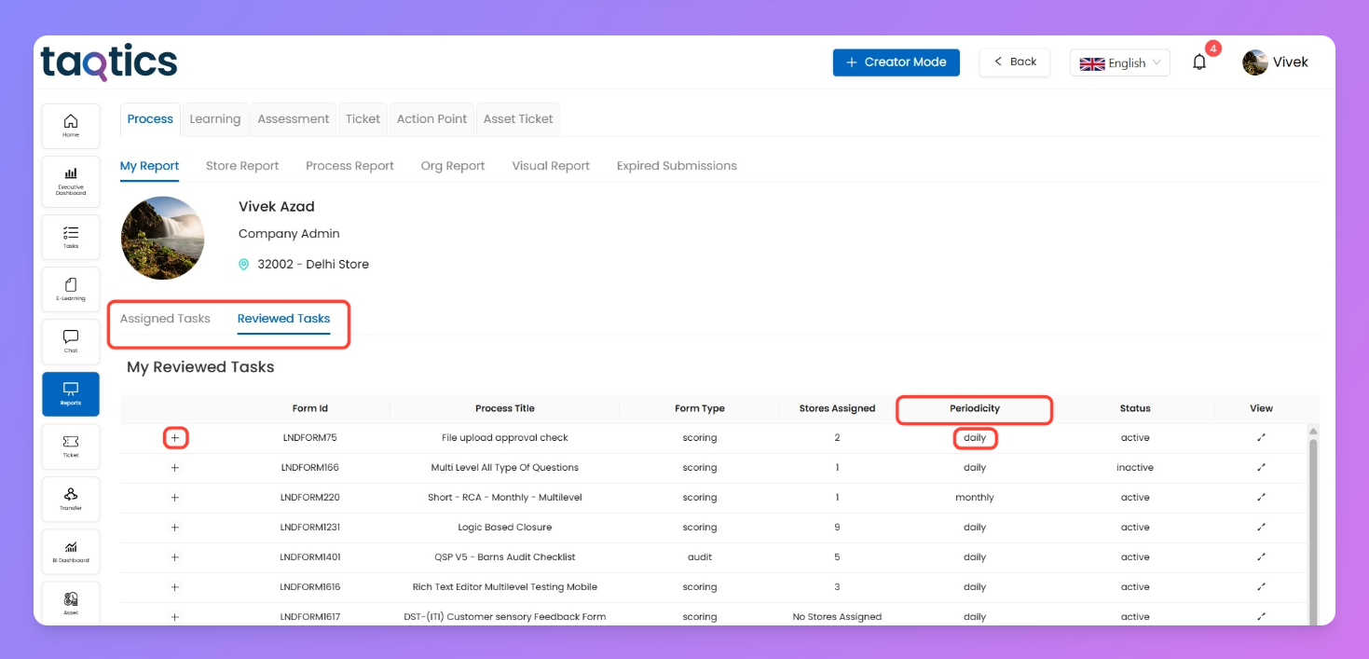Open Ticket from the left sidebar

click(x=71, y=446)
